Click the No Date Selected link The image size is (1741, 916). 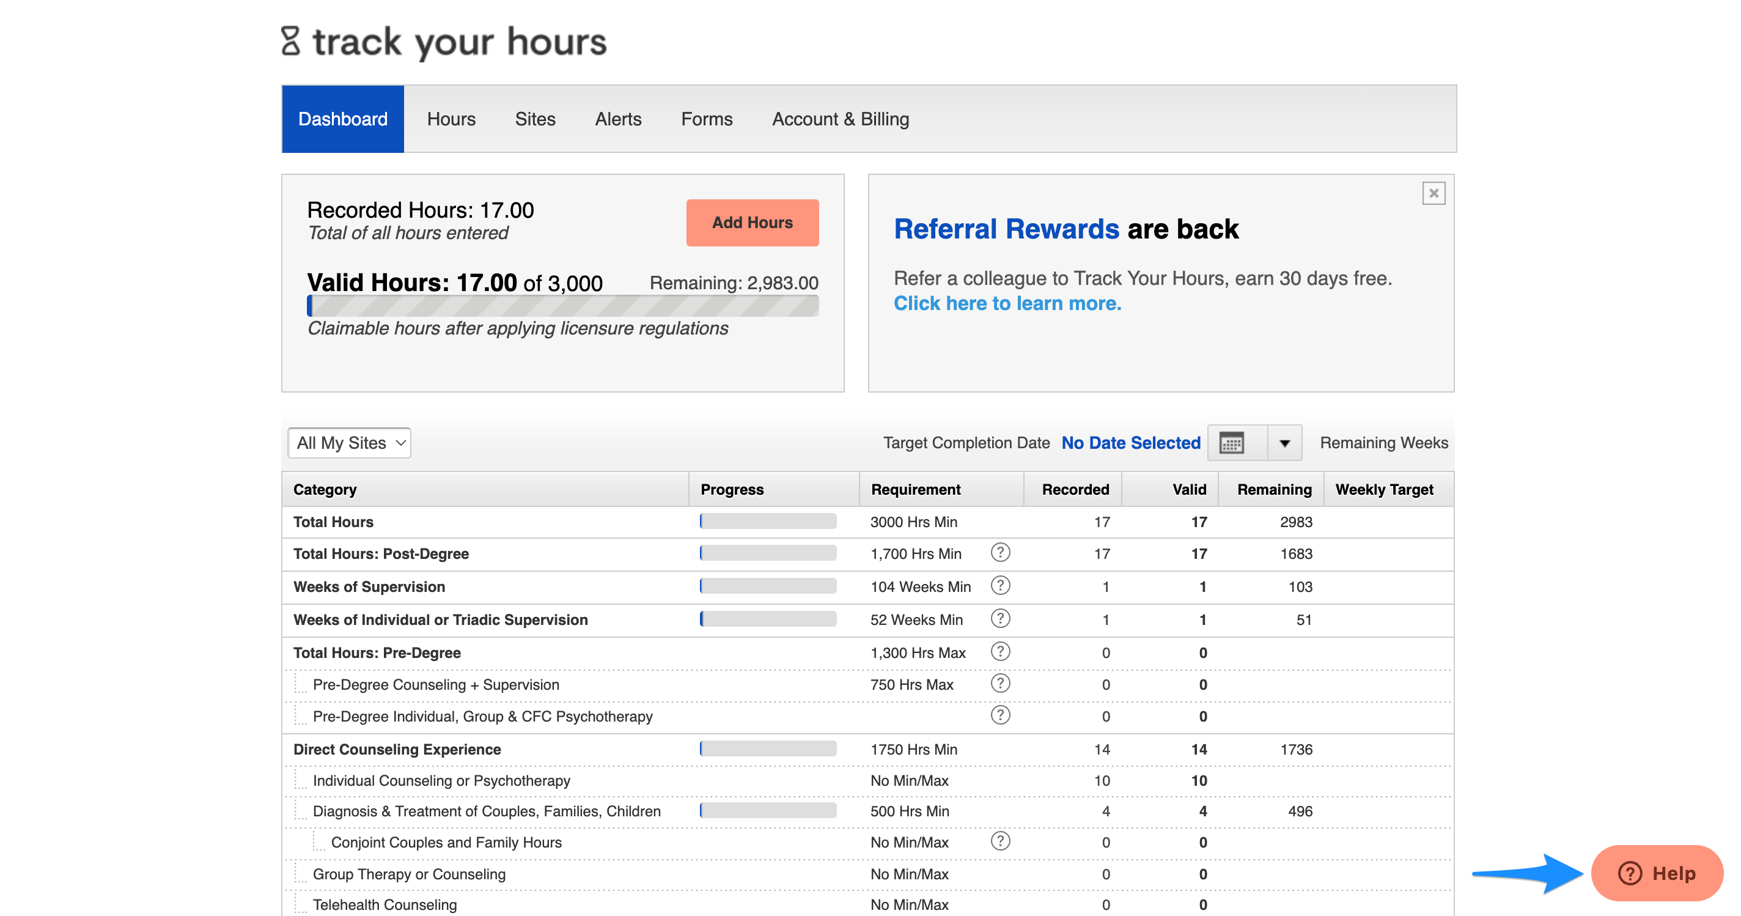pos(1131,443)
